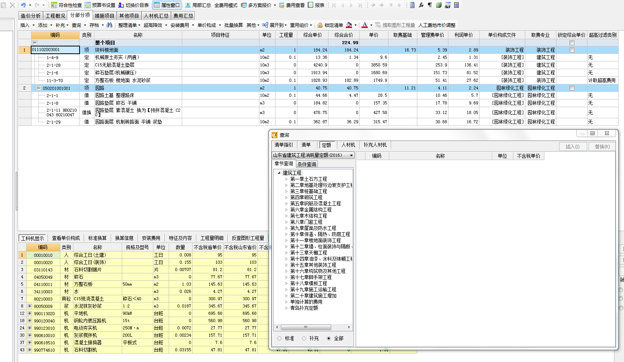Toggle 锁定综合单价 checkbox for 园路 row
The width and height of the screenshot is (624, 362).
[x=572, y=88]
